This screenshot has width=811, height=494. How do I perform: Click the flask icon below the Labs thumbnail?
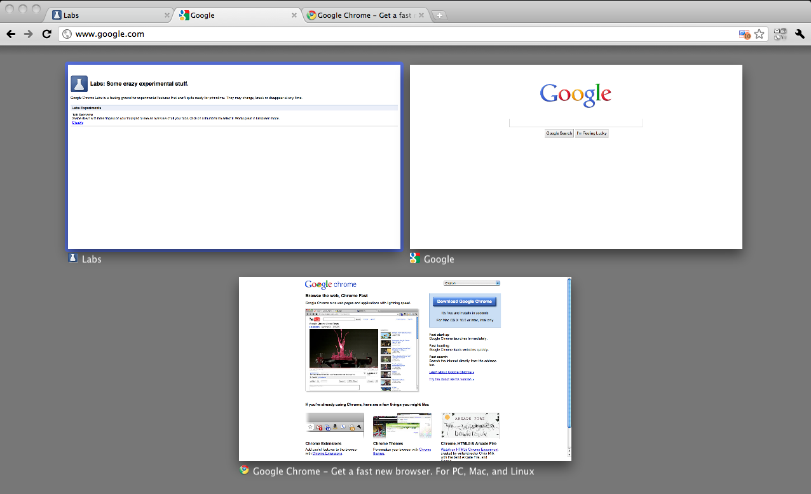coord(73,258)
